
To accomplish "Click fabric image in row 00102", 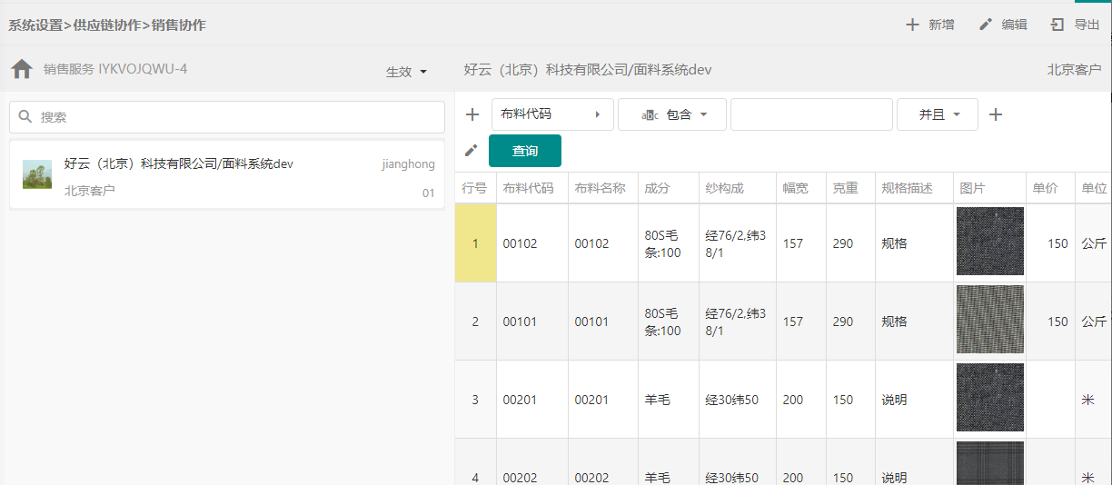I will click(x=990, y=242).
